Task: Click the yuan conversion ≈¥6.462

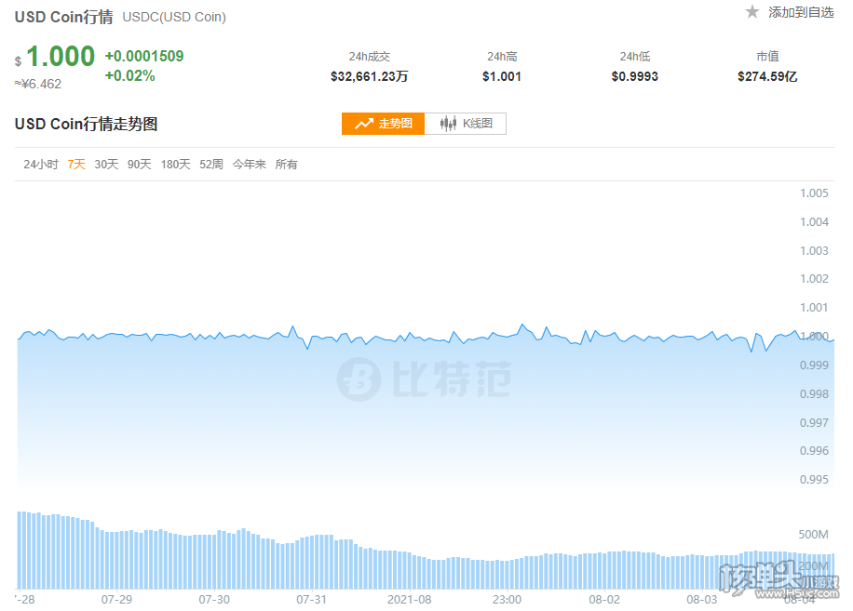Action: pyautogui.click(x=38, y=84)
